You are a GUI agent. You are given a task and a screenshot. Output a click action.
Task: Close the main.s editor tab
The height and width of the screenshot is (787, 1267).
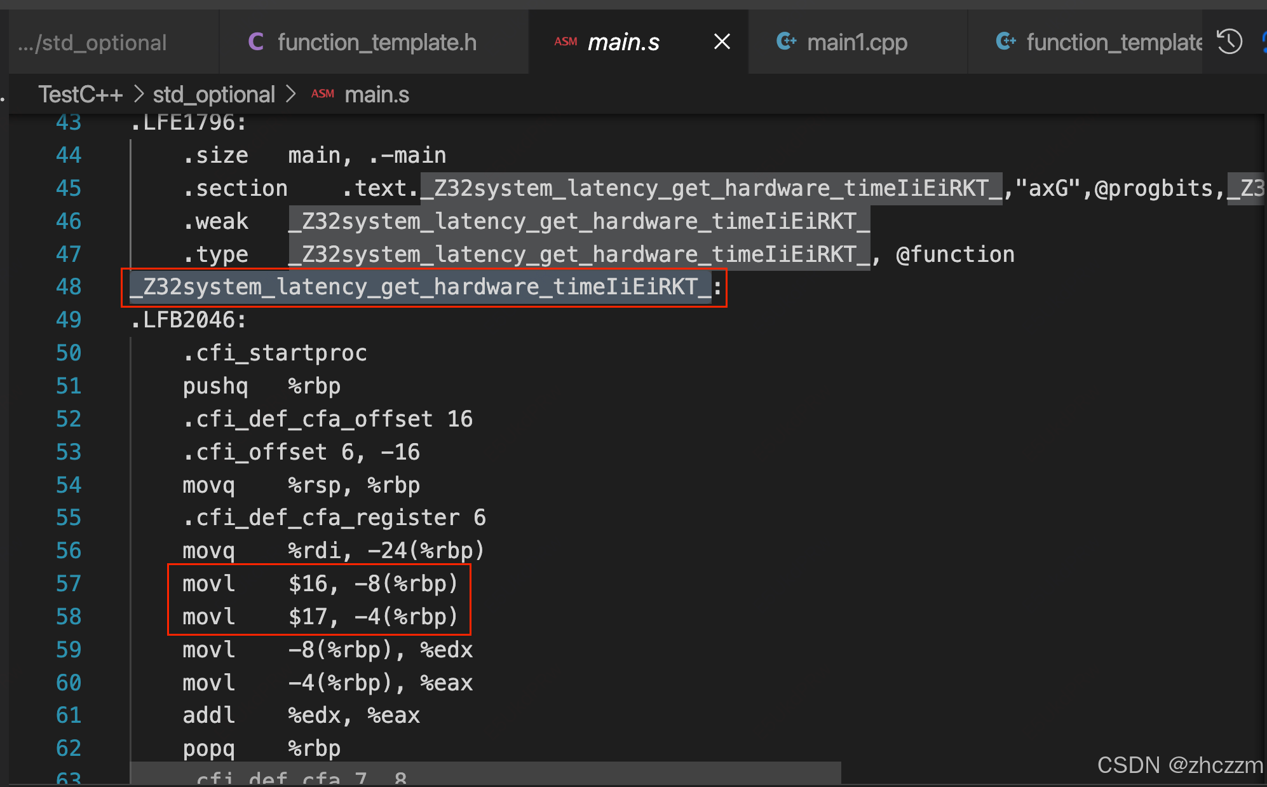(722, 42)
